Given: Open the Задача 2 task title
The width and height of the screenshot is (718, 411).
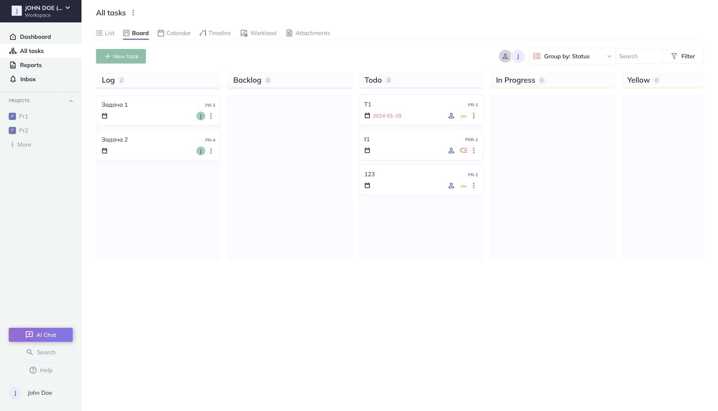Looking at the screenshot, I should point(114,140).
